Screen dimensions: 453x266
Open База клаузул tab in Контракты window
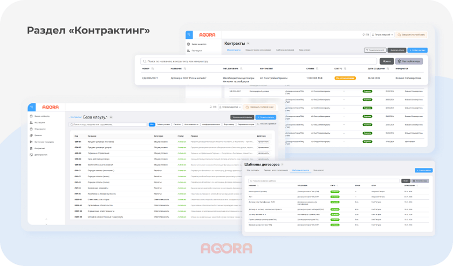coord(305,50)
